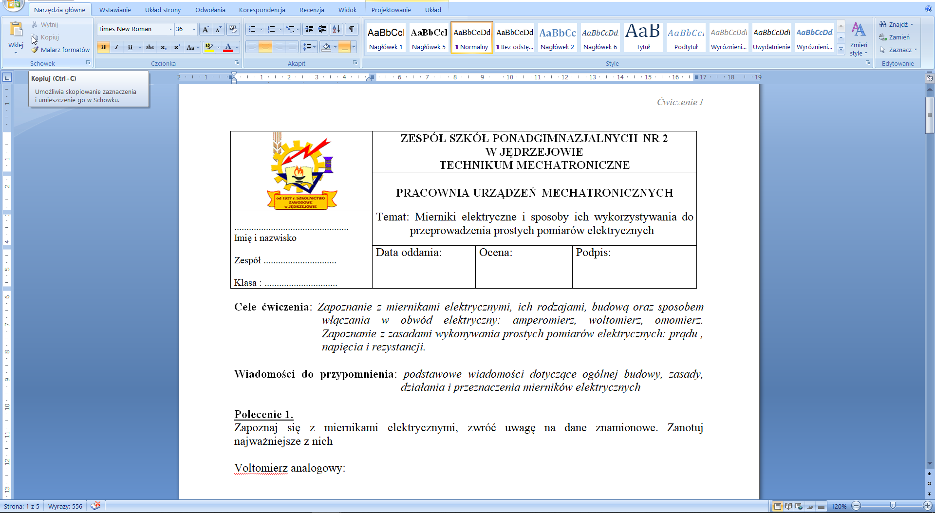Viewport: 935px width, 513px height.
Task: Click the vertical scrollbar thumb
Action: pos(930,115)
